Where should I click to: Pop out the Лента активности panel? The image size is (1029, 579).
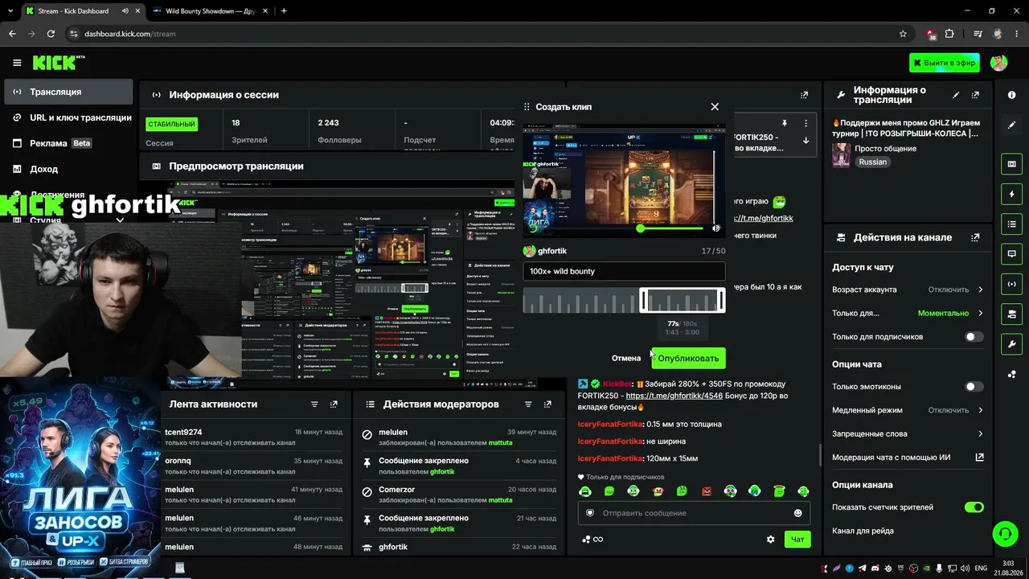pyautogui.click(x=334, y=404)
